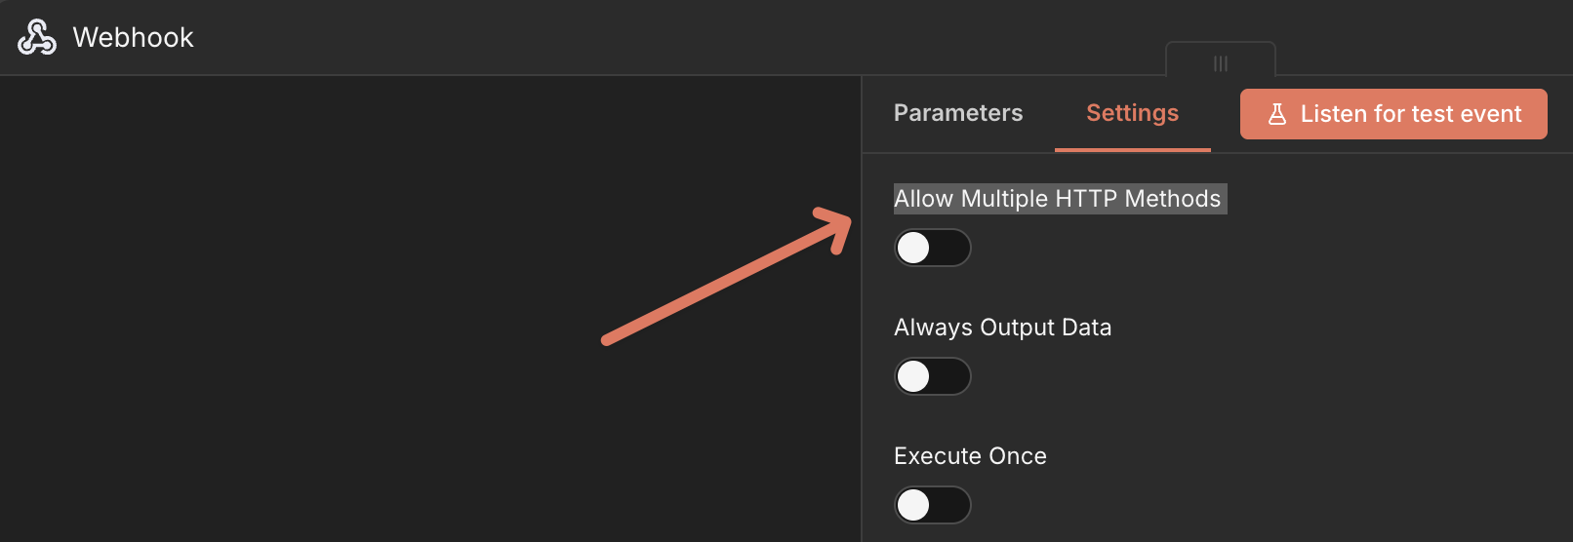Click the Always Output Data label
Image resolution: width=1573 pixels, height=542 pixels.
(1002, 328)
